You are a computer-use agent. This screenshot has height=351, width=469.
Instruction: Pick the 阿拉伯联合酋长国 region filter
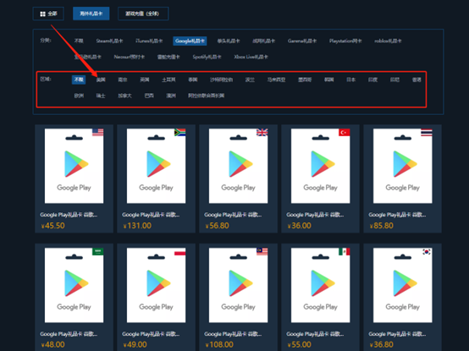click(206, 96)
